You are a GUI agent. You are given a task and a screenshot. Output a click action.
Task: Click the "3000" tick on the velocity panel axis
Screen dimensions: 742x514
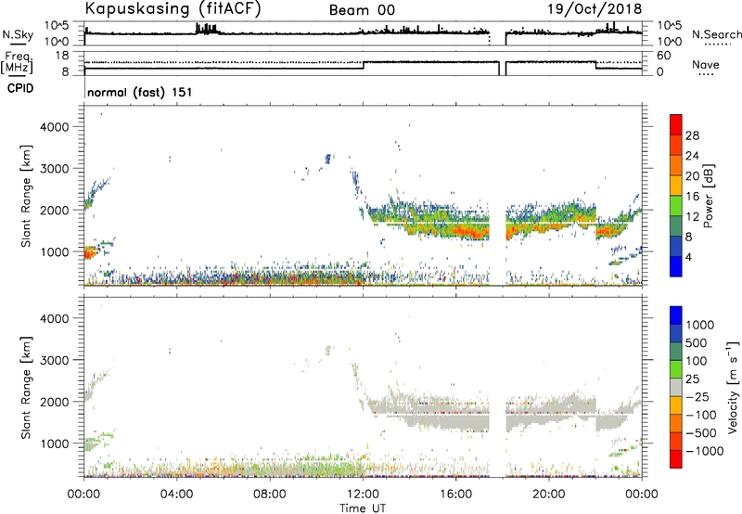(x=55, y=360)
